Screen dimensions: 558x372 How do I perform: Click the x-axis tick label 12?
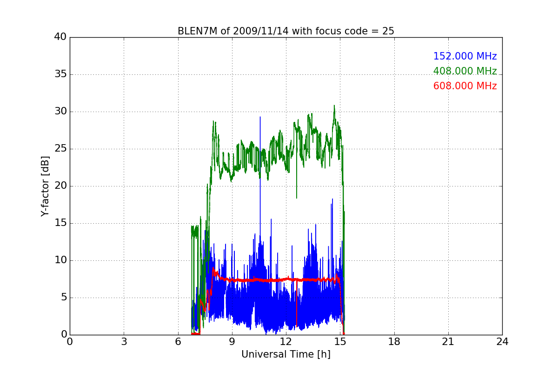(286, 342)
